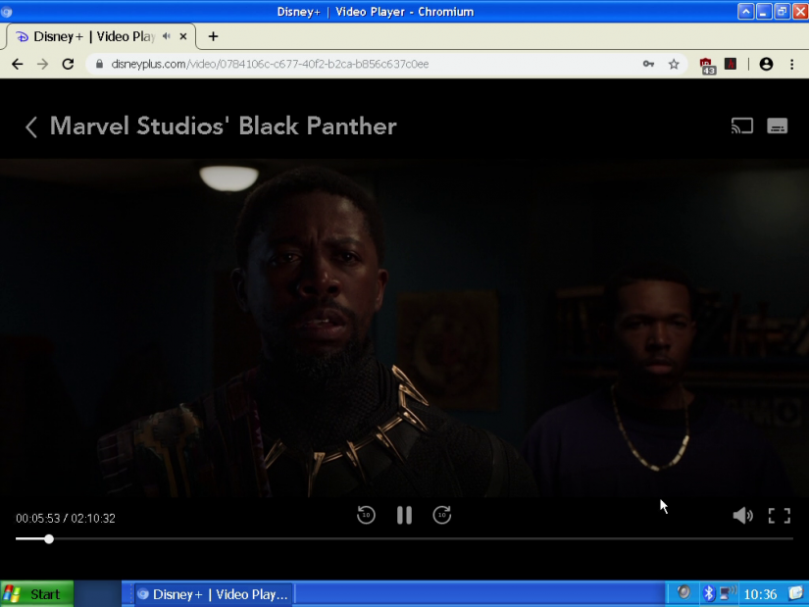The width and height of the screenshot is (809, 607).
Task: Click the taskbar clock 10:36
Action: click(761, 594)
